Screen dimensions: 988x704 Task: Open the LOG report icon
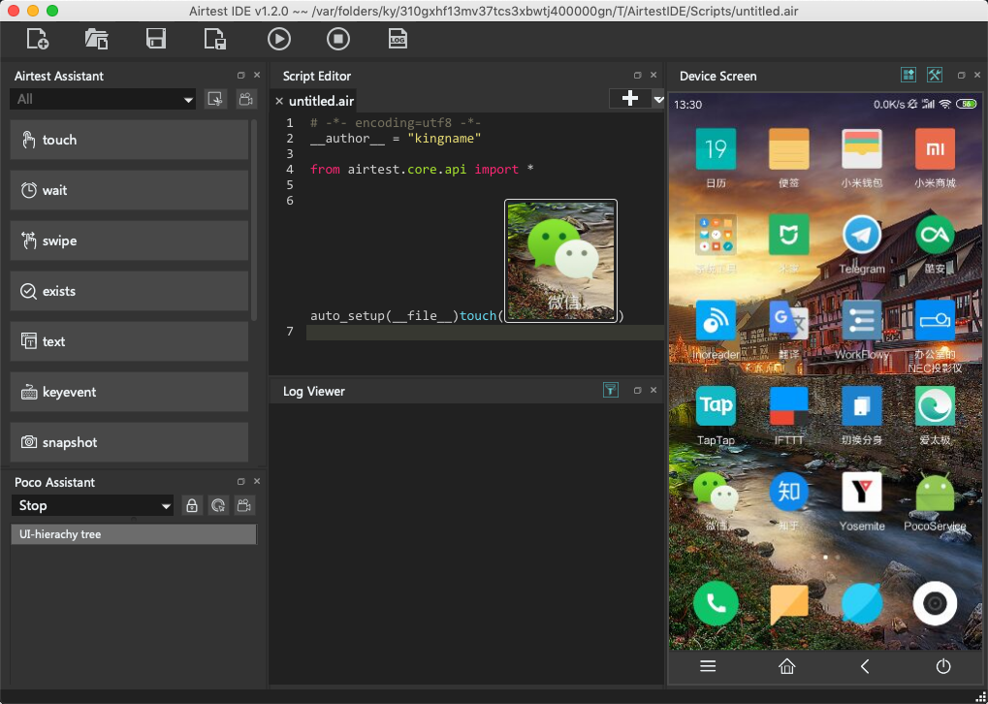398,39
